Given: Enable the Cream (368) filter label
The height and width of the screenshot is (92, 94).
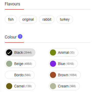Looking at the screenshot, I should [x=67, y=86].
